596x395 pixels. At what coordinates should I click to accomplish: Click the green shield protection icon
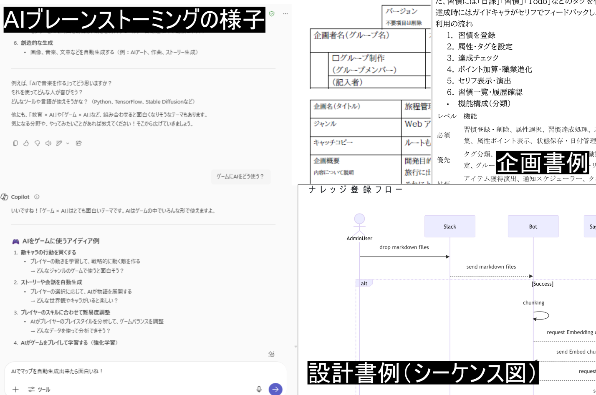point(272,14)
